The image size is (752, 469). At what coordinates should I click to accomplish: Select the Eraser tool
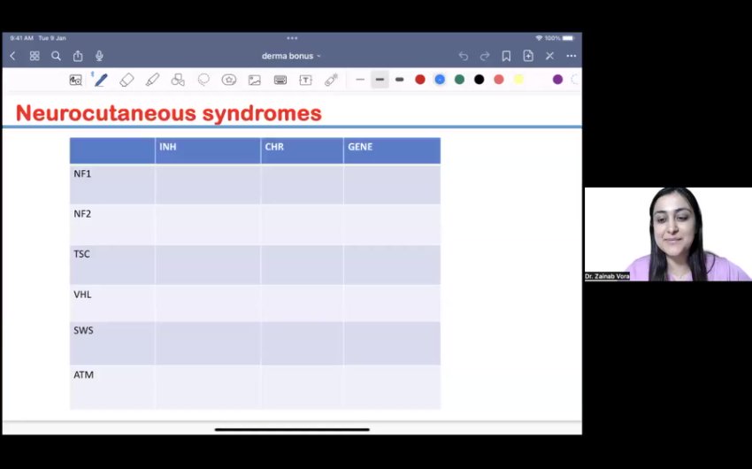point(127,80)
